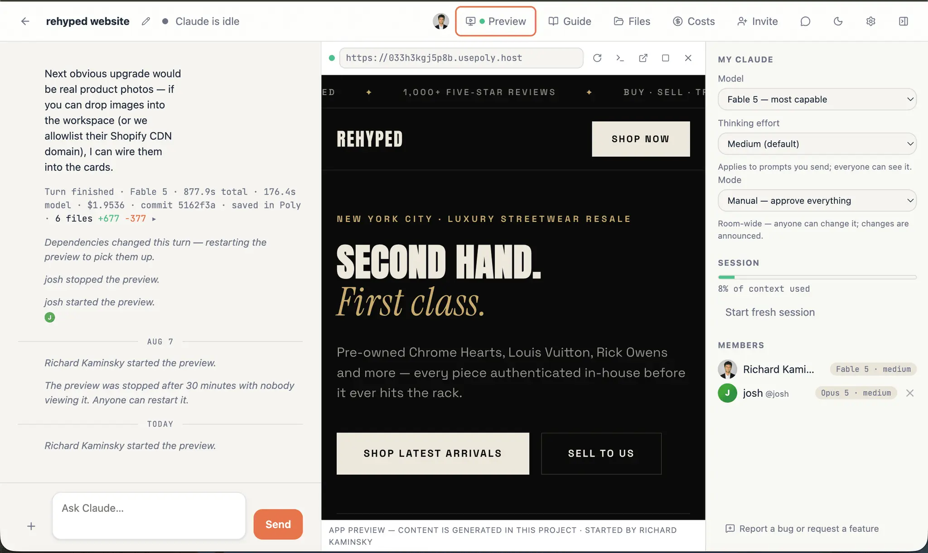Go back using the left arrow icon
928x553 pixels.
(x=25, y=21)
